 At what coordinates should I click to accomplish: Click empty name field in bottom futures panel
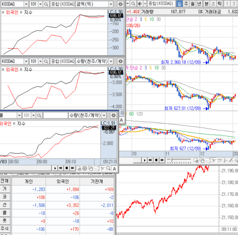pos(55,115)
